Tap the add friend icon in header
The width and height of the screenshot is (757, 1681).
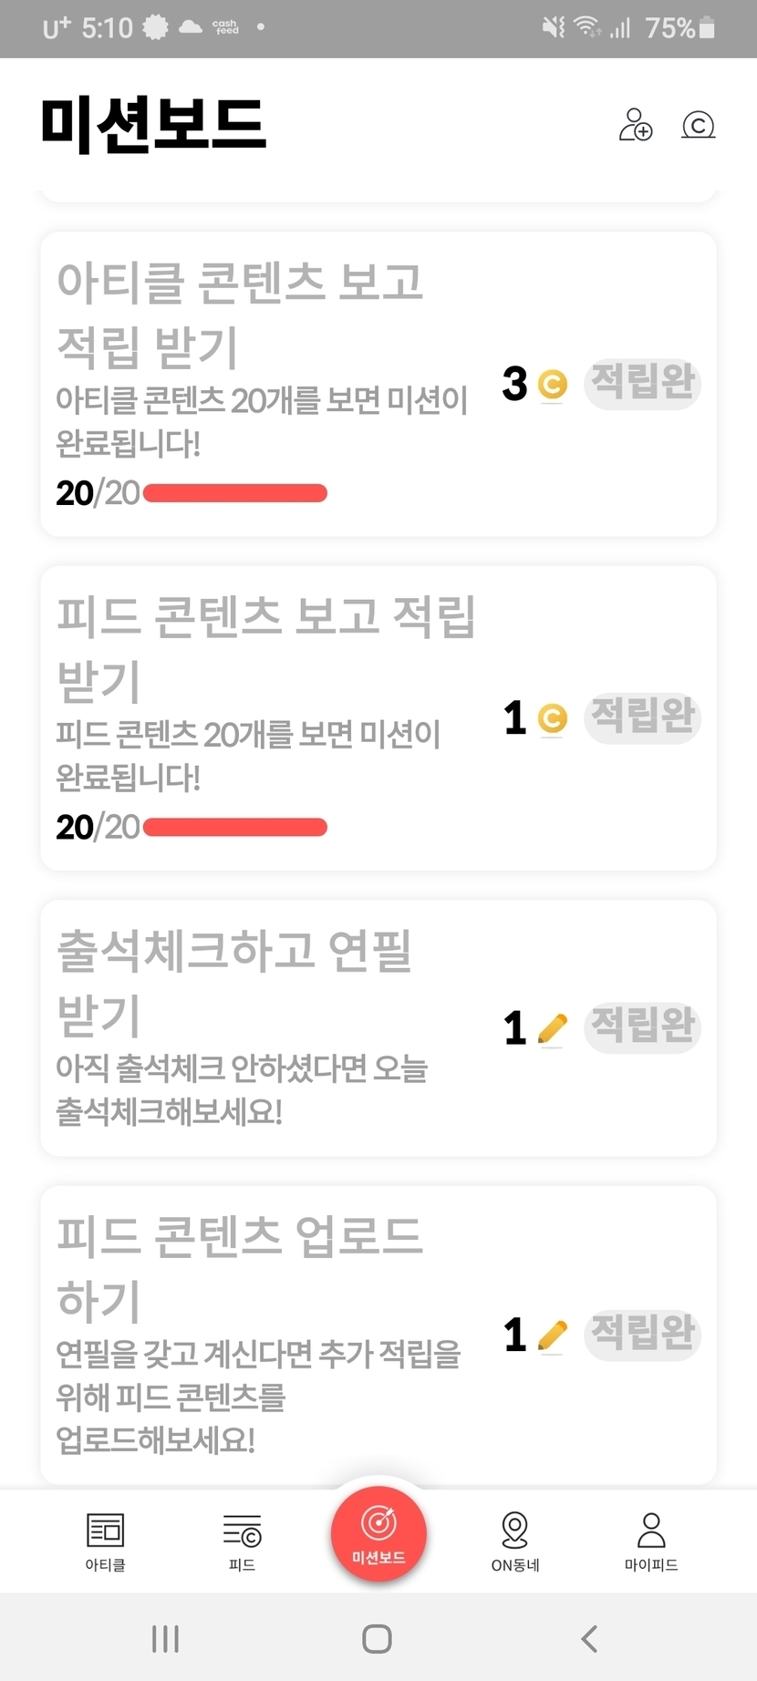click(x=636, y=125)
